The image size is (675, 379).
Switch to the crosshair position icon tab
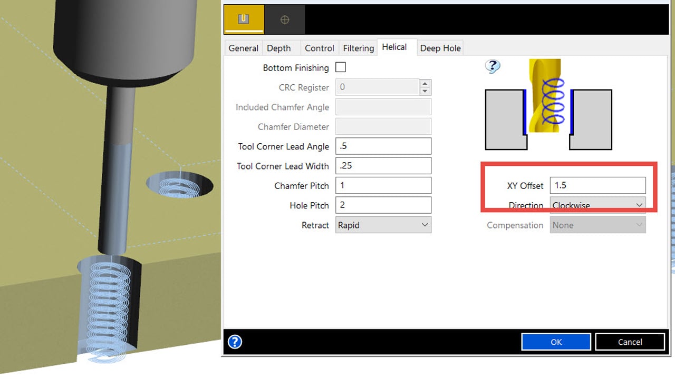(x=284, y=19)
